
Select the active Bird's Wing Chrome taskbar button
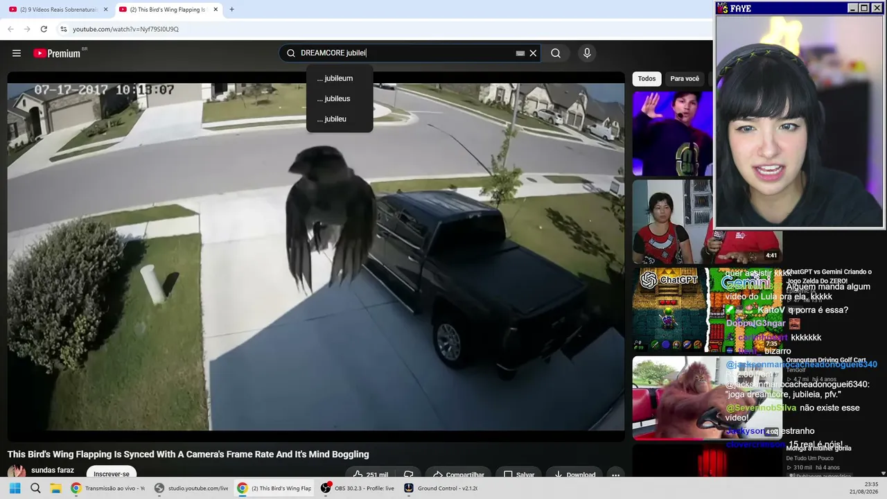[x=274, y=488]
